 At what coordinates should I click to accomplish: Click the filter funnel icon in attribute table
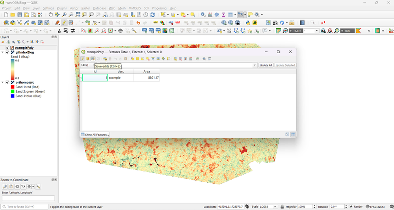[x=153, y=59]
